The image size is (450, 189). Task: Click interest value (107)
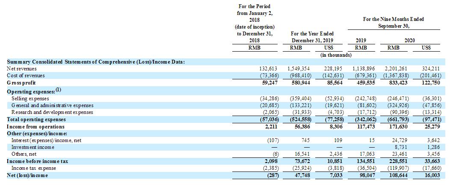[272, 140]
